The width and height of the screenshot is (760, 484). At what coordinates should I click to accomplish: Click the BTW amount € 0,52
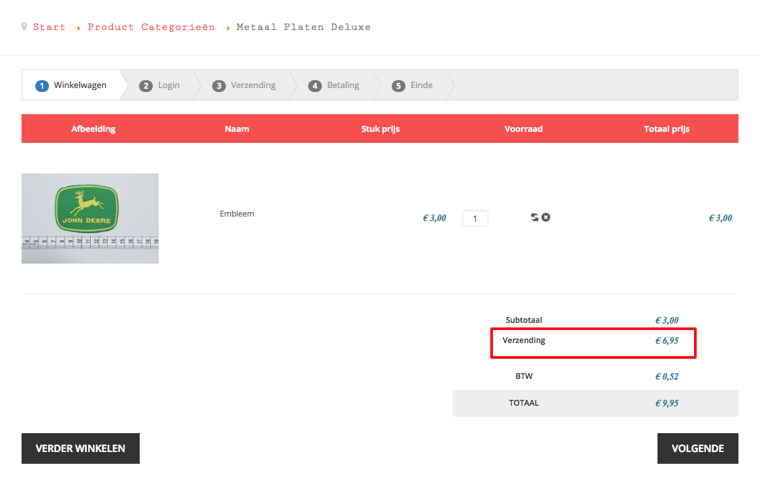coord(667,376)
